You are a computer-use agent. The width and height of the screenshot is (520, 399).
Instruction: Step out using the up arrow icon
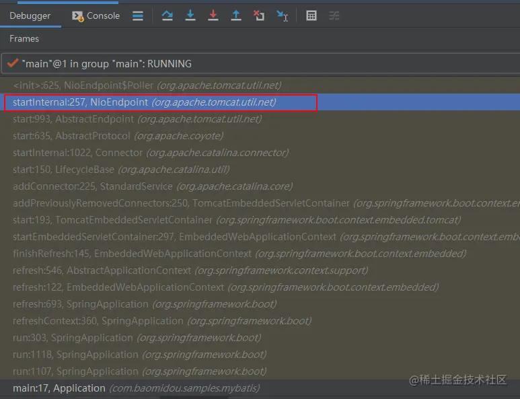tap(236, 15)
